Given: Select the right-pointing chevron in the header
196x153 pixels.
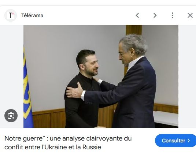Looking at the screenshot, I should (x=155, y=15).
